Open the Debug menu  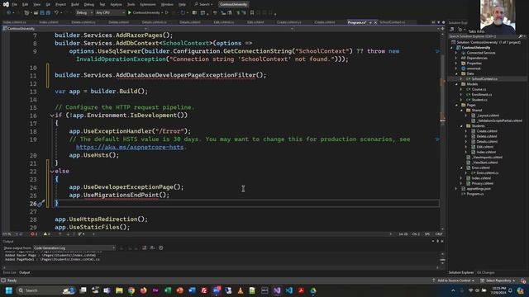pos(88,4)
